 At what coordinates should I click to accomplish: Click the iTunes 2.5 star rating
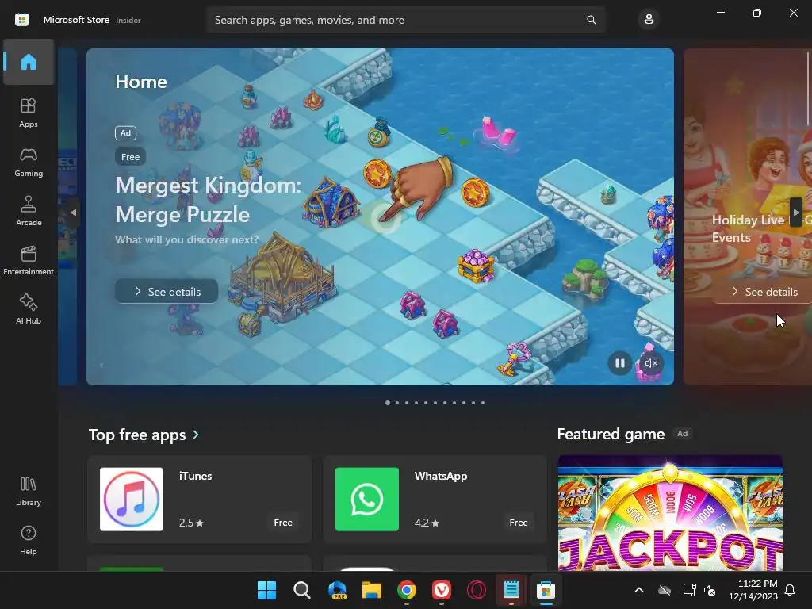[191, 523]
